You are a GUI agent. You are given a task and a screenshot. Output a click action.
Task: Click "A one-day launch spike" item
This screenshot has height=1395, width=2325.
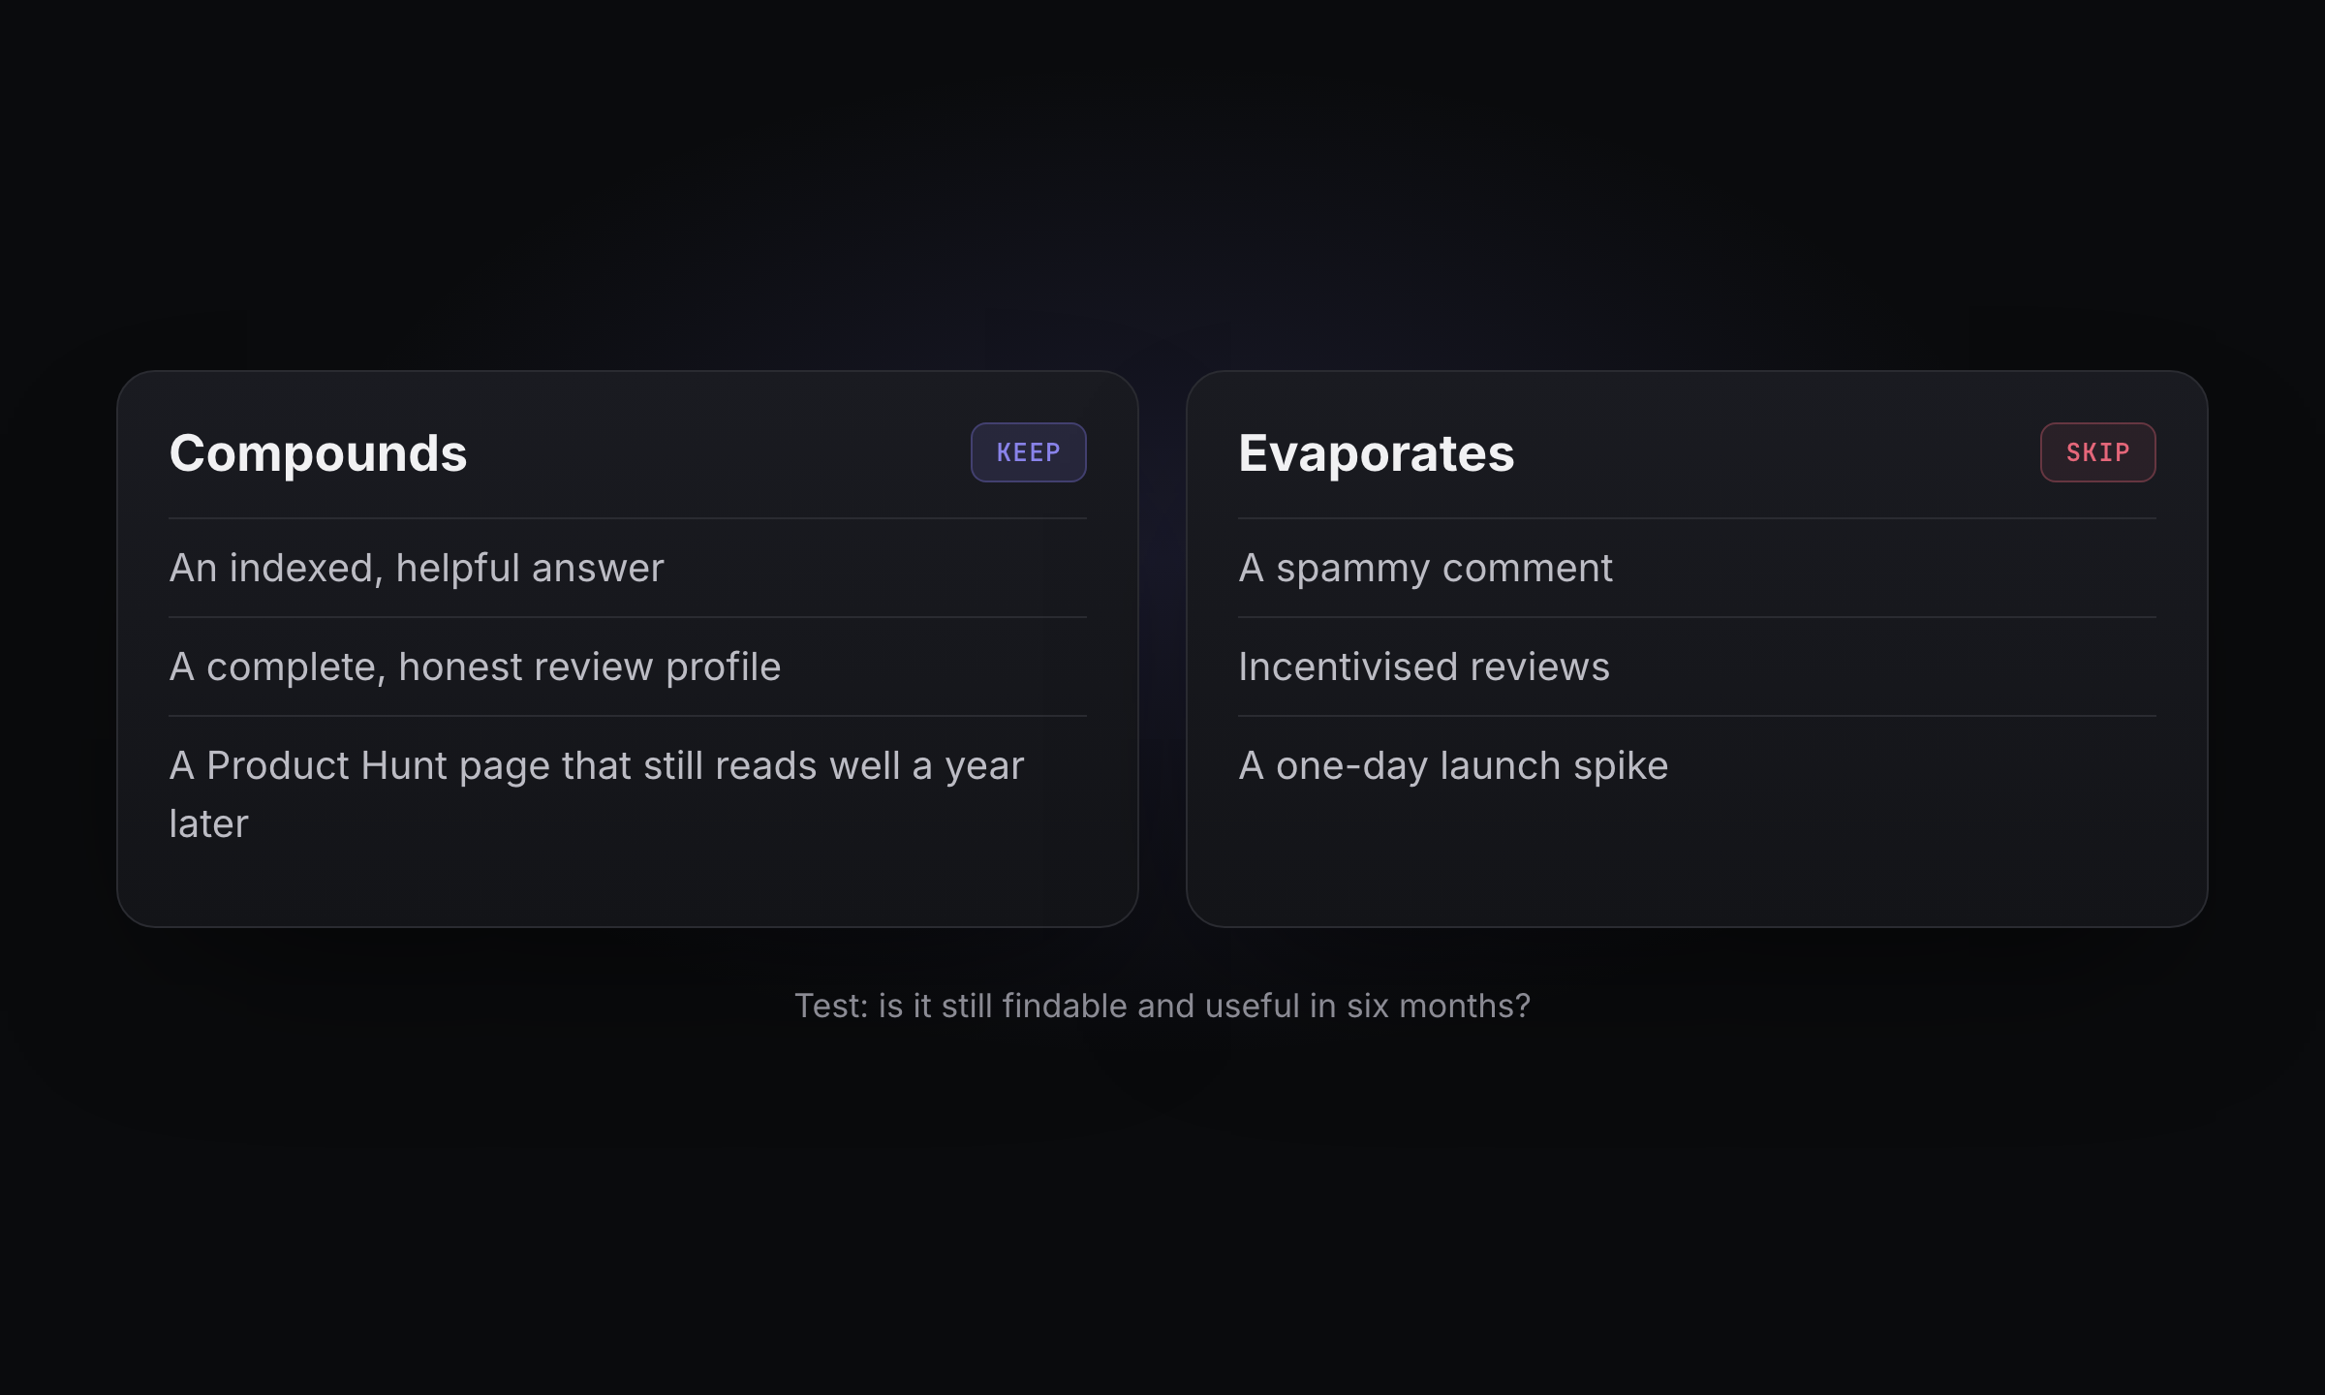pos(1697,765)
